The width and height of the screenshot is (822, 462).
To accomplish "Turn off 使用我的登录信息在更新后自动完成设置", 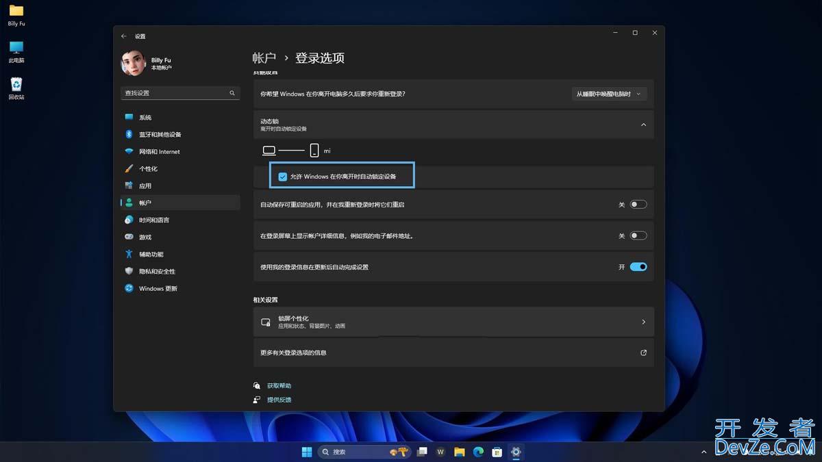I will tap(638, 267).
